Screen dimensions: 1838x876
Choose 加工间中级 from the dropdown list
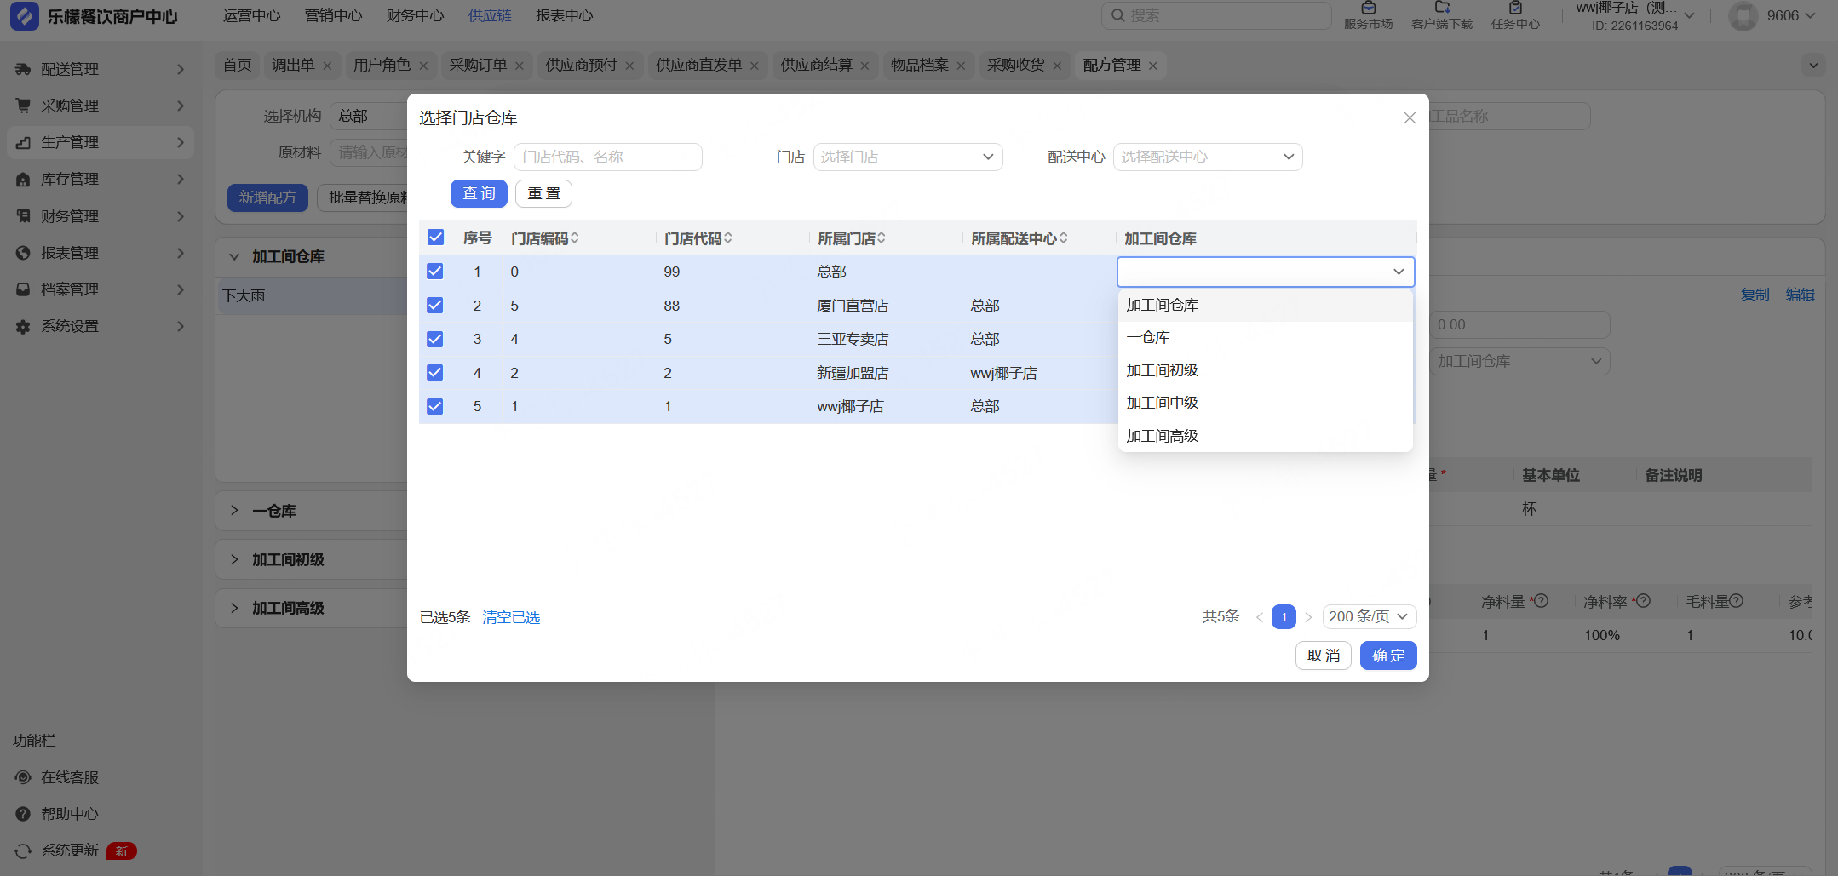point(1266,403)
